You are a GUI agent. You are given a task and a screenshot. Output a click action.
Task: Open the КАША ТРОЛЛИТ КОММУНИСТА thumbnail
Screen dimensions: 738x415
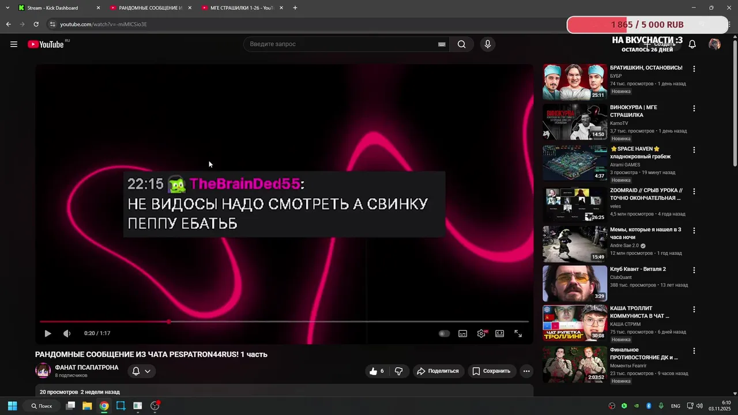pyautogui.click(x=575, y=323)
